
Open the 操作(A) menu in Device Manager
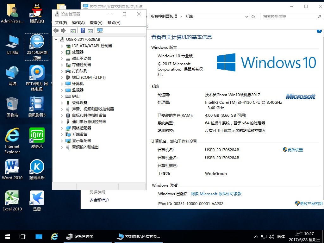pos(78,22)
